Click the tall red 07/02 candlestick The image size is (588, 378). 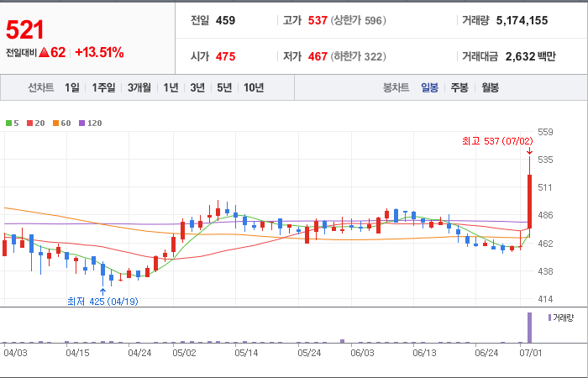[x=529, y=201]
